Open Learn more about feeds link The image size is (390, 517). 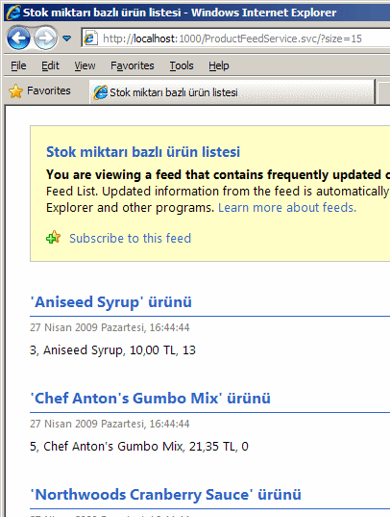click(x=287, y=208)
